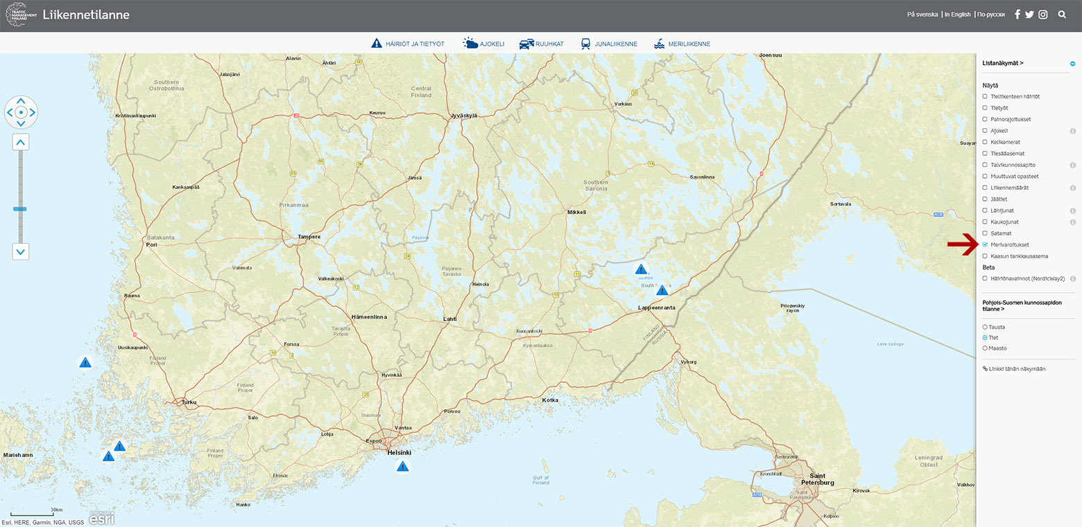Screen dimensions: 1082x527
Task: Select the Tiet basemap radio button
Action: tap(985, 337)
